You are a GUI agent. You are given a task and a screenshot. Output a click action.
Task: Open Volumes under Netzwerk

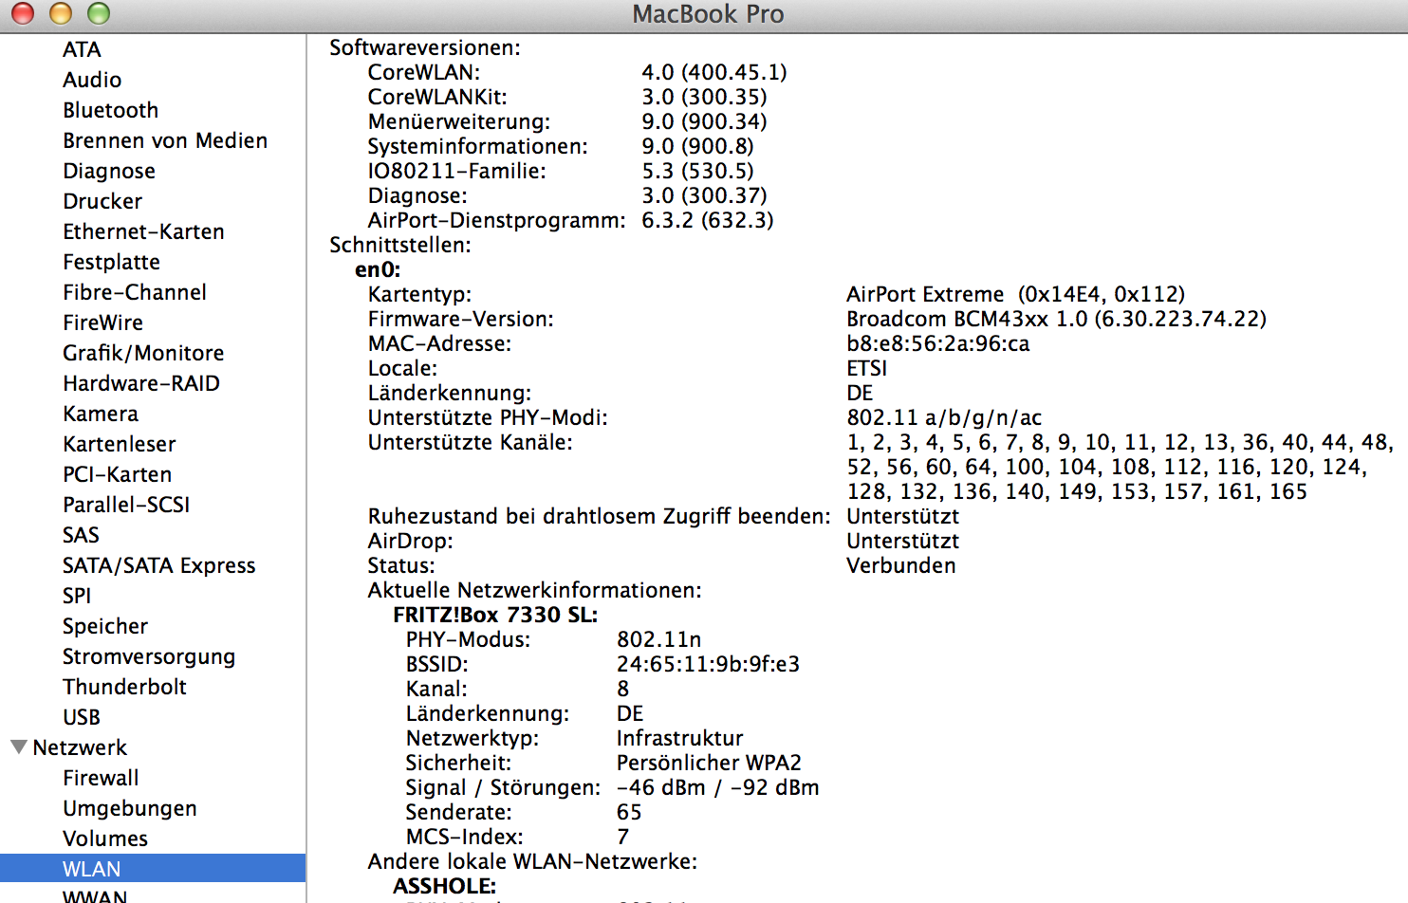[x=105, y=838]
